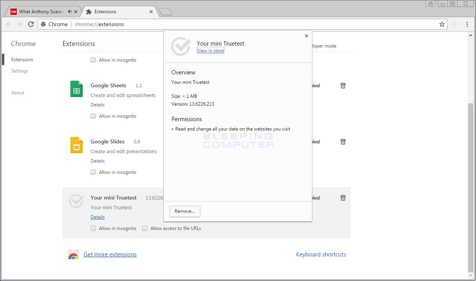This screenshot has height=281, width=476.
Task: Enable Allow access to file URLs
Action: click(x=144, y=228)
